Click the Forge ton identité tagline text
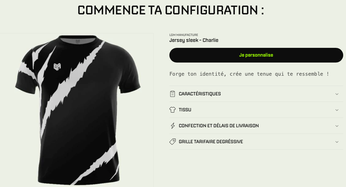 249,74
